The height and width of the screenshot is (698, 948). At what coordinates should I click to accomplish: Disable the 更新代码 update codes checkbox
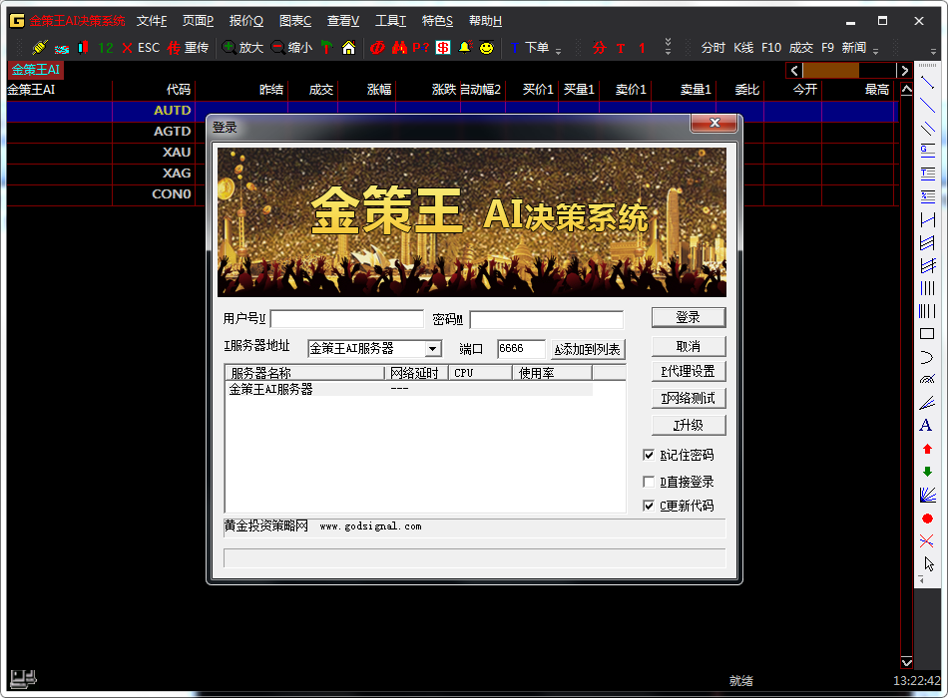coord(649,507)
